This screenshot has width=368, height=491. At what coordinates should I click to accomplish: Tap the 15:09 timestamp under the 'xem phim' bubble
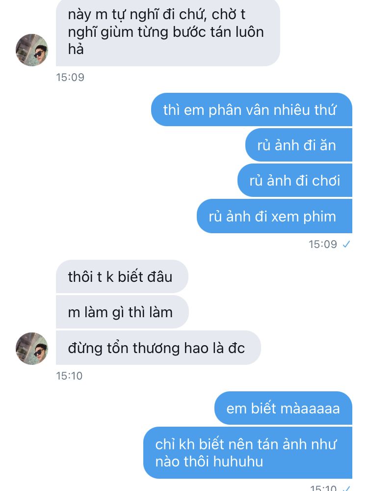323,244
